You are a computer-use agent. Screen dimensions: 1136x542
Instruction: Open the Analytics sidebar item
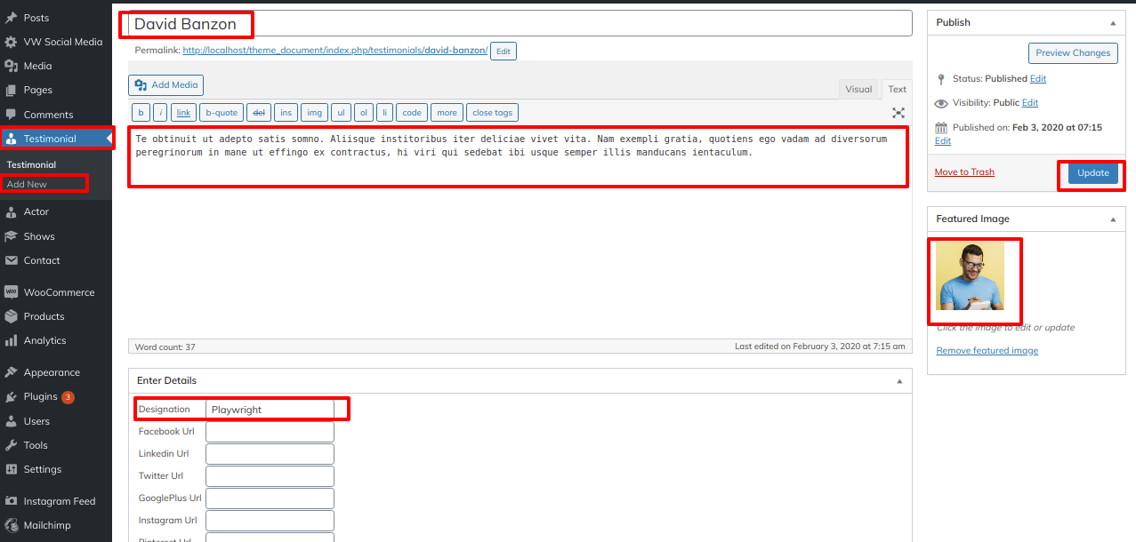point(44,340)
